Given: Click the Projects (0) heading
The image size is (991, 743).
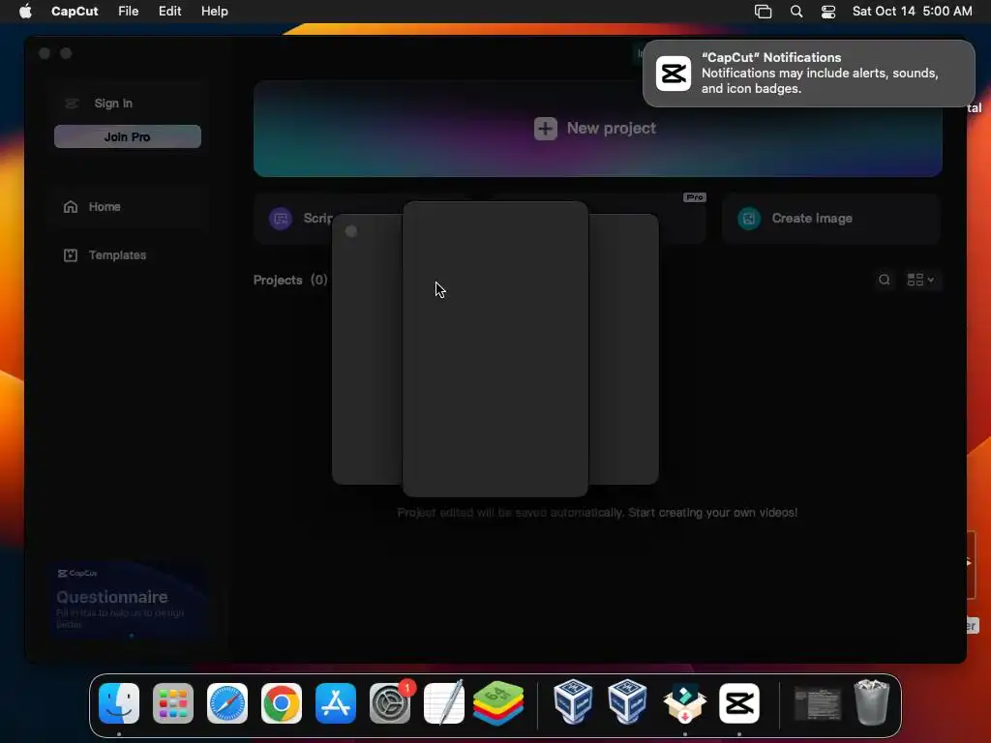Looking at the screenshot, I should pos(290,280).
